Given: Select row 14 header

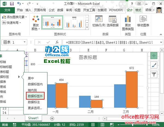Looking at the screenshot, I should [x=4, y=113].
